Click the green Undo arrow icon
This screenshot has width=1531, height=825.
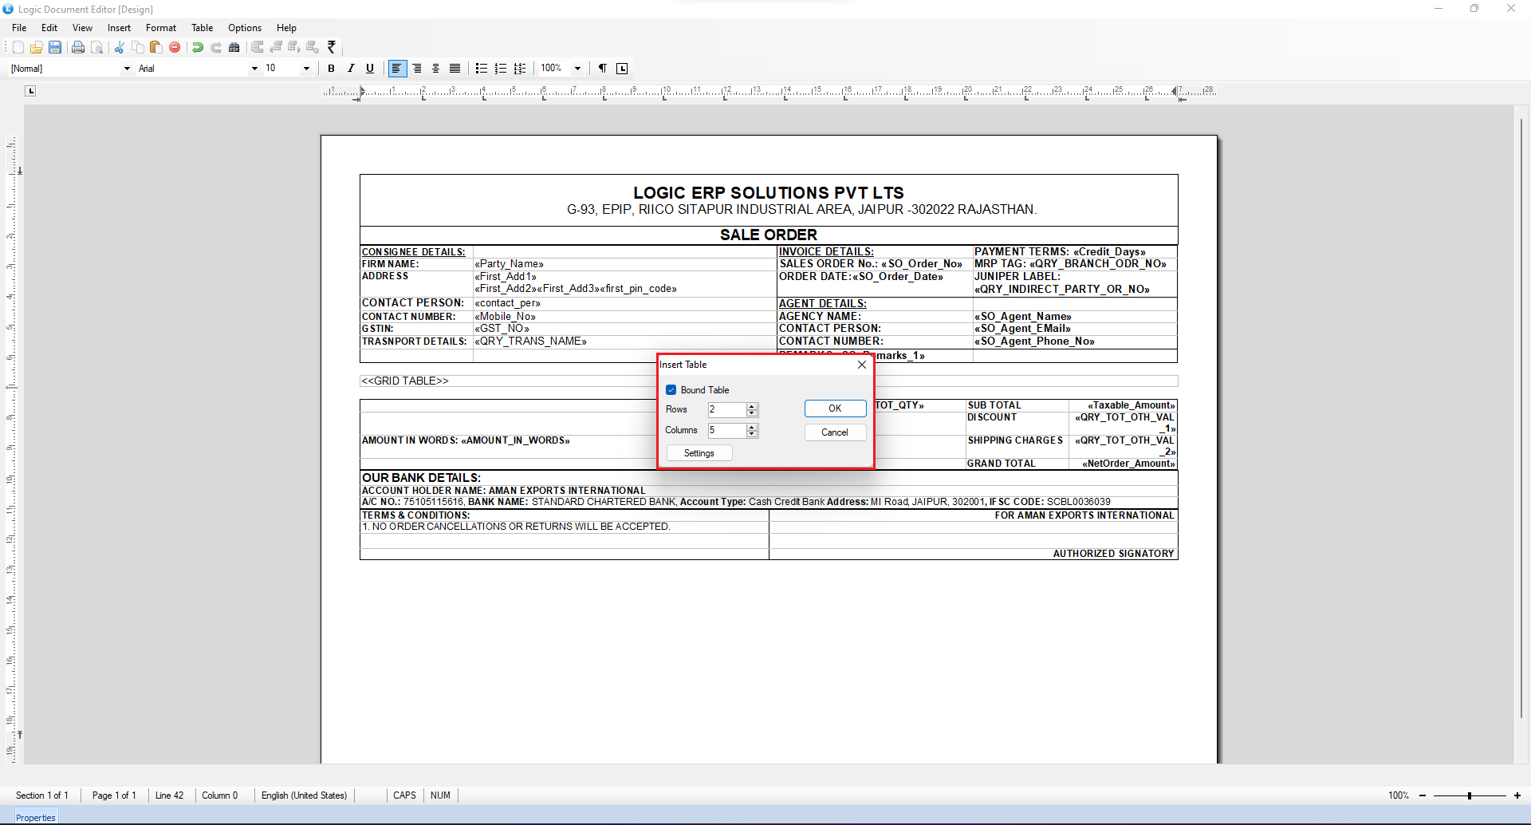[x=198, y=48]
